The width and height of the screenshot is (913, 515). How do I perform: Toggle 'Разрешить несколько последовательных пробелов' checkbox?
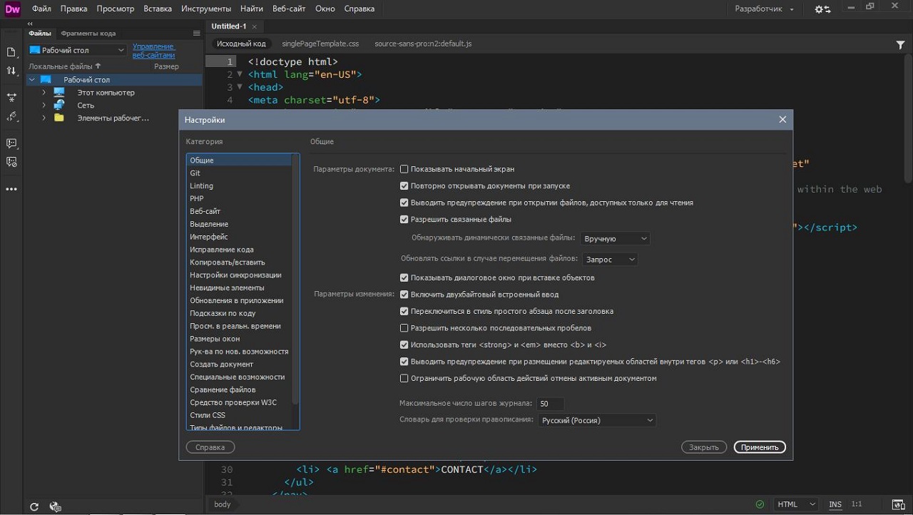point(404,328)
